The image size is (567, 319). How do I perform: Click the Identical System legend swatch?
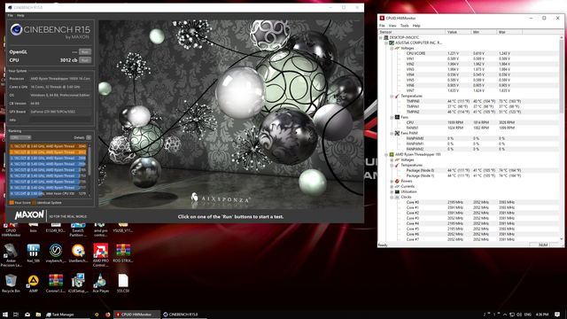(x=34, y=203)
